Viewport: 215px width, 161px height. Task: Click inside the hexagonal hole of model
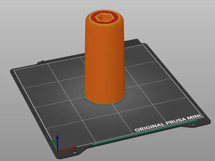coord(105,18)
